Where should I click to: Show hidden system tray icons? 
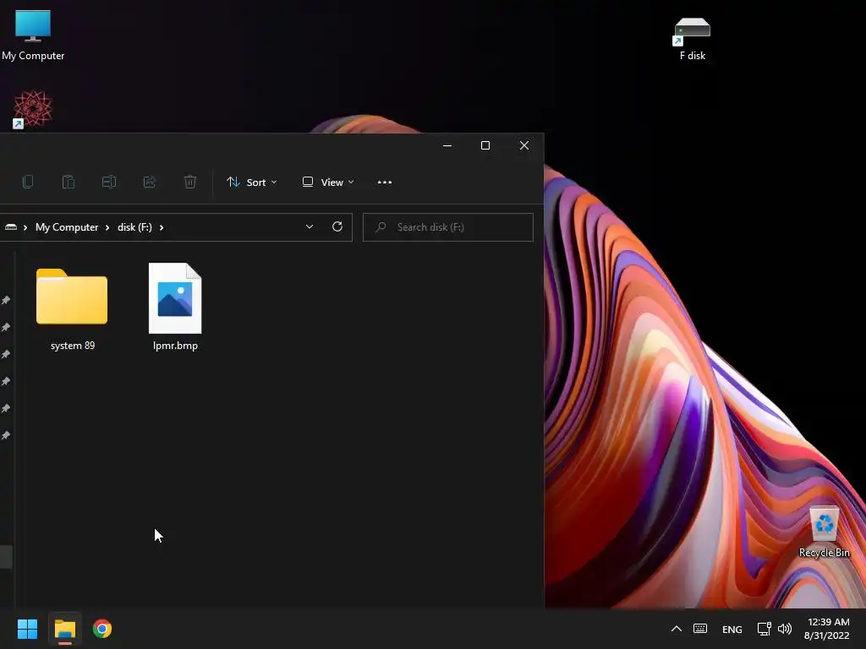tap(676, 629)
